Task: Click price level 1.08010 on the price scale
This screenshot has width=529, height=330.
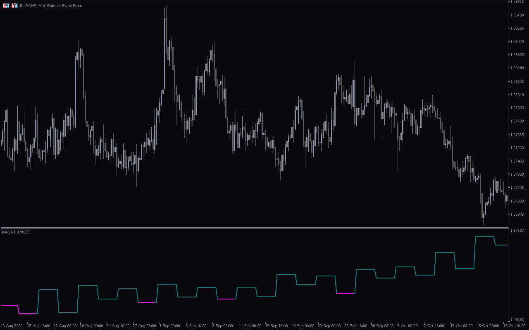Action: 517,95
